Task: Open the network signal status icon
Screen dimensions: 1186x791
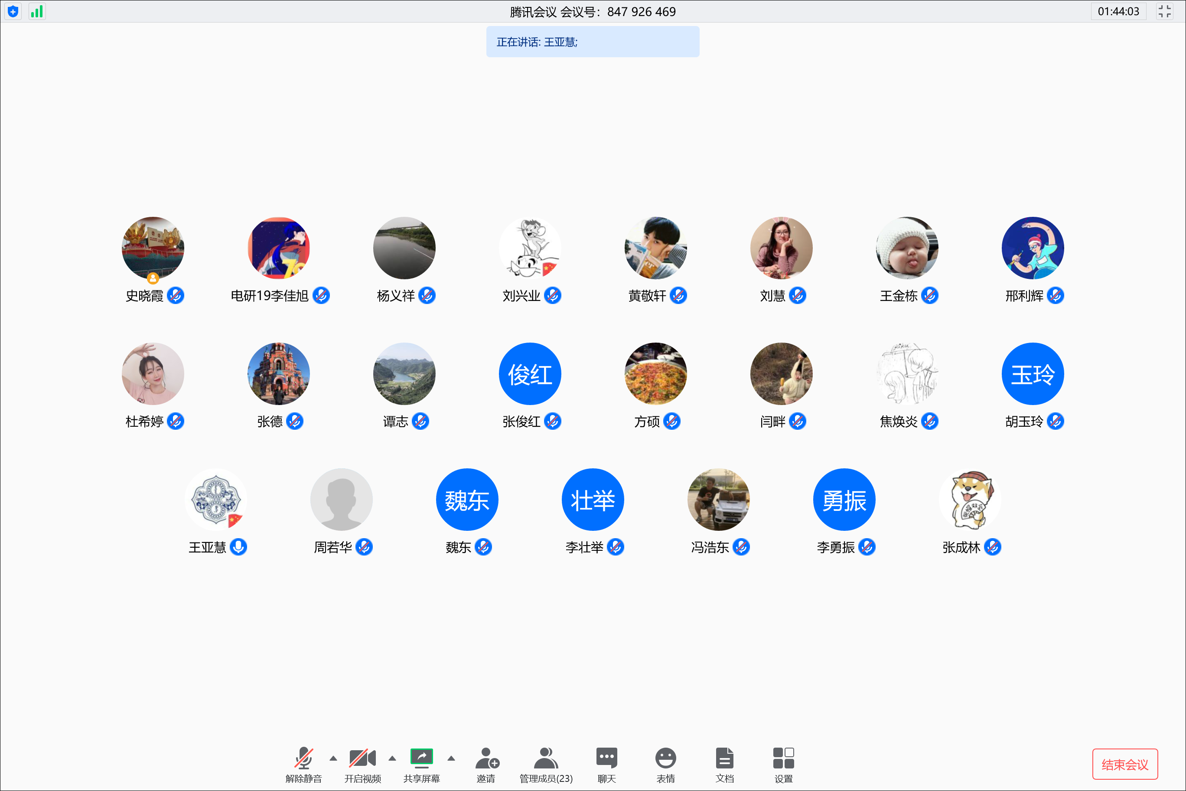Action: (x=37, y=11)
